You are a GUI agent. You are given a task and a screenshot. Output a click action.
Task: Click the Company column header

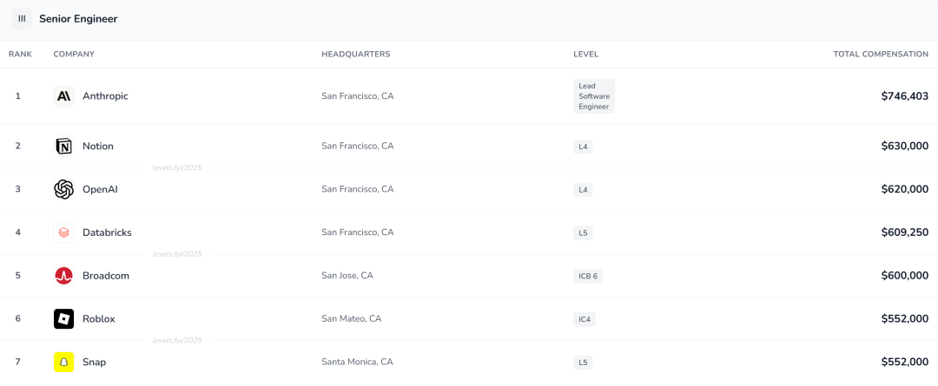(74, 55)
